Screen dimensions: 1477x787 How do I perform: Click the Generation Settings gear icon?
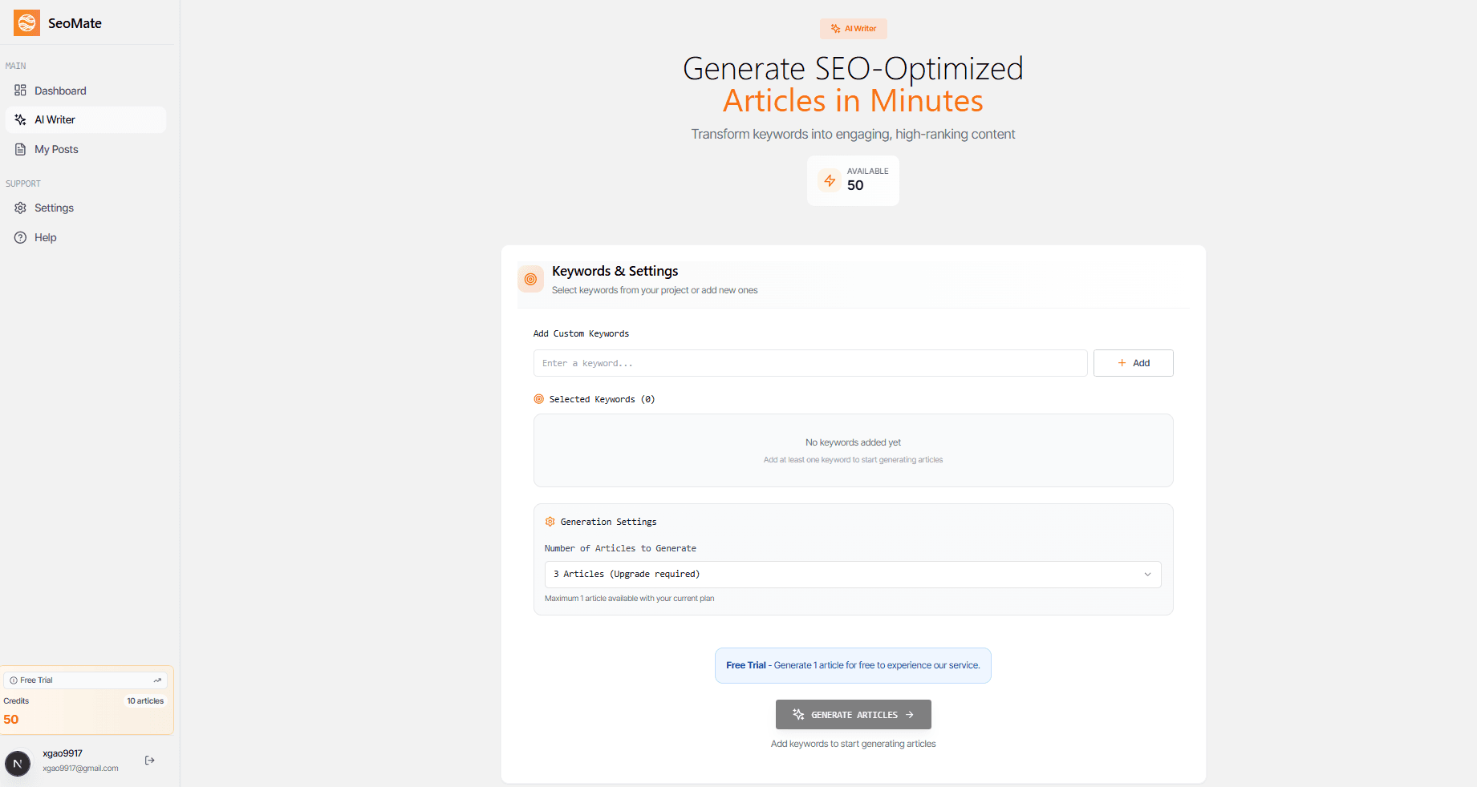550,521
